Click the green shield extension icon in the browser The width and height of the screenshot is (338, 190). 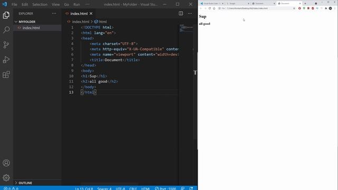point(304,8)
